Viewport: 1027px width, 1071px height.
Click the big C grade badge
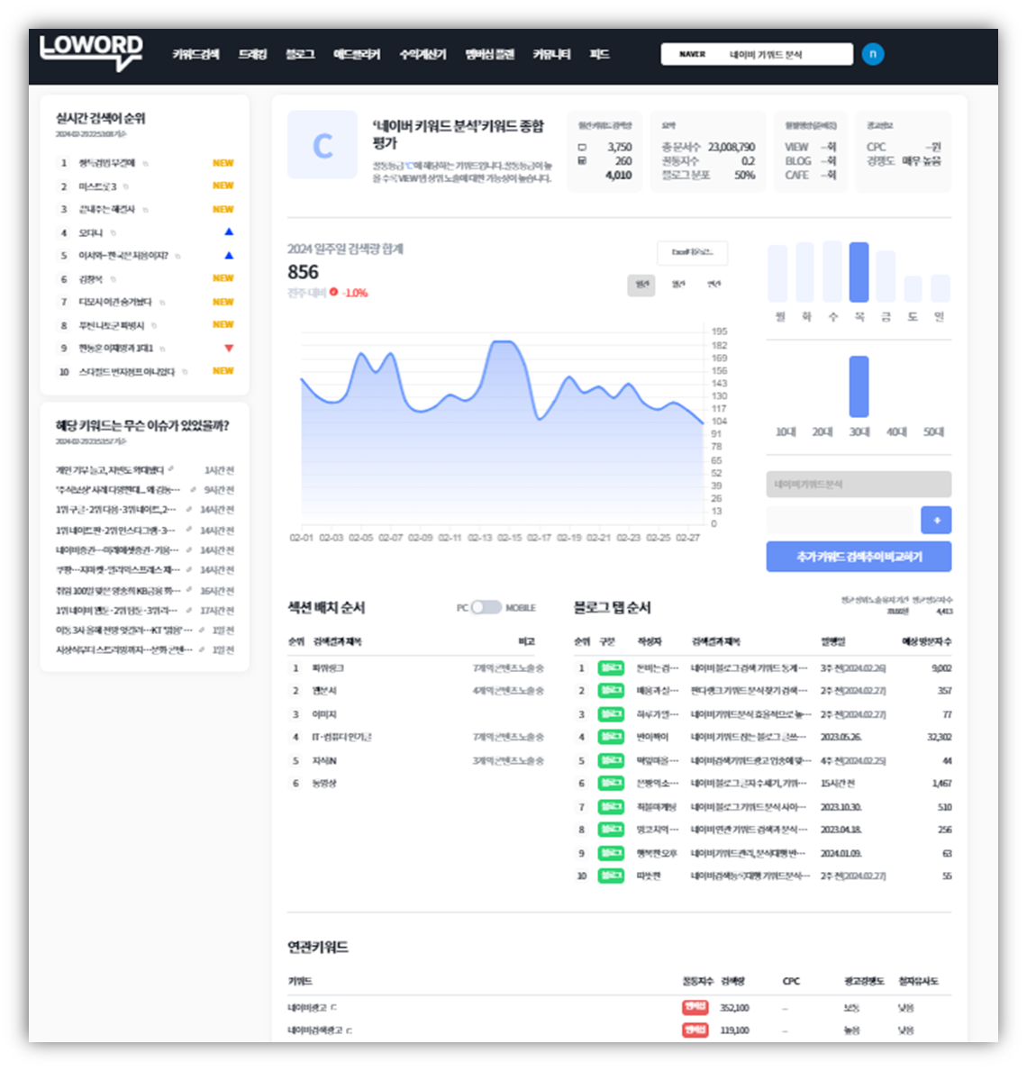pyautogui.click(x=322, y=145)
